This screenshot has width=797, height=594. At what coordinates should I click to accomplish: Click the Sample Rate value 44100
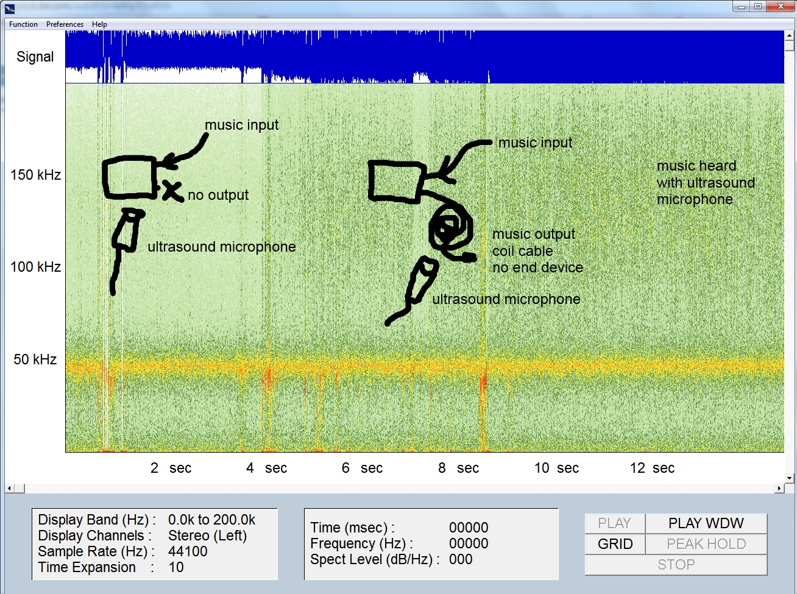(x=188, y=551)
